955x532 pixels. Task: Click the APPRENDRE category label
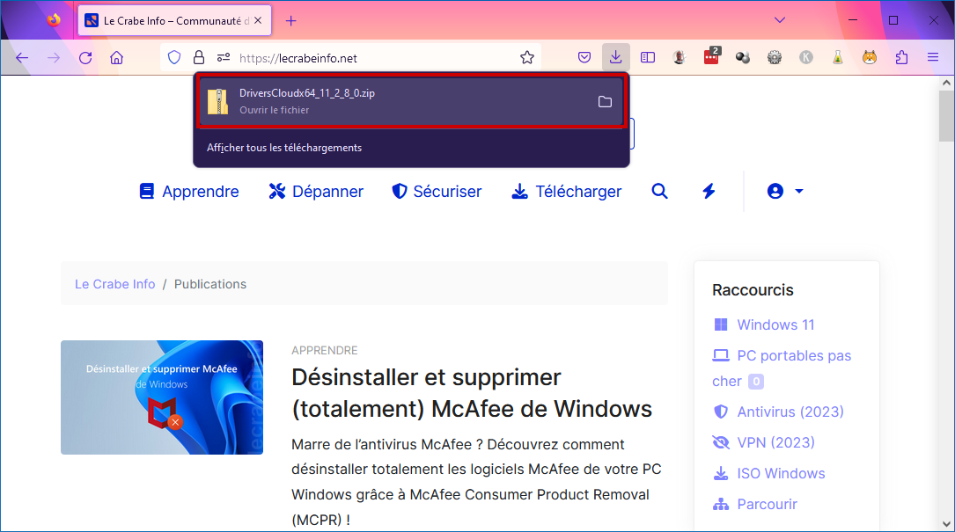(325, 351)
